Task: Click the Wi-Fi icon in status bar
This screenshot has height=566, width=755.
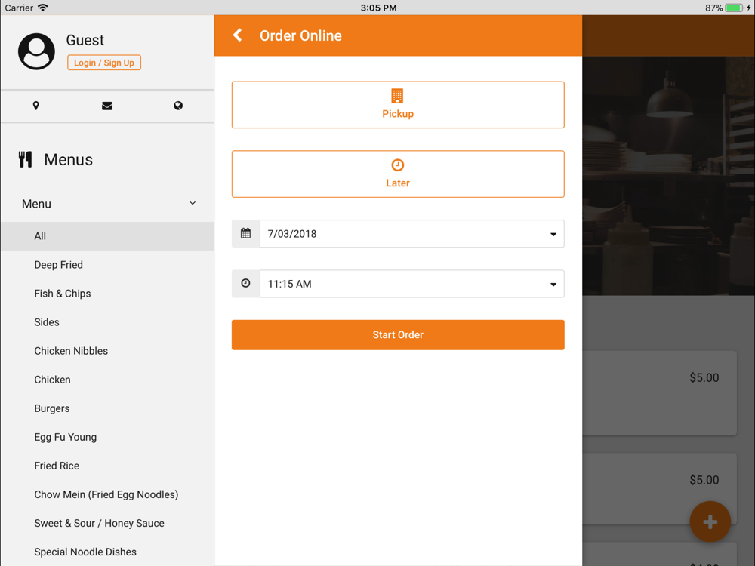Action: [43, 8]
